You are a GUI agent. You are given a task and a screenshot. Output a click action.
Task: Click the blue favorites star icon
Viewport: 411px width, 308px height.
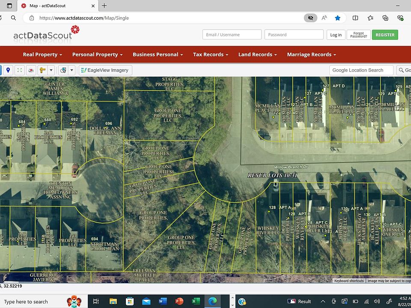(338, 18)
